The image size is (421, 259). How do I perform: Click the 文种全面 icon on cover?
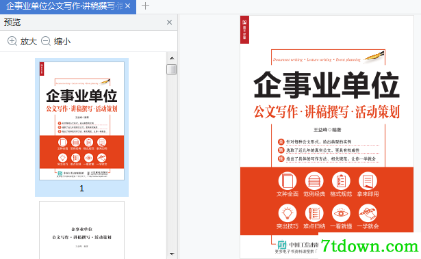pyautogui.click(x=288, y=181)
